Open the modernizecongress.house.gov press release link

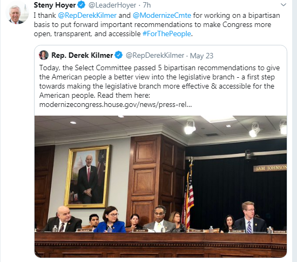tap(116, 104)
